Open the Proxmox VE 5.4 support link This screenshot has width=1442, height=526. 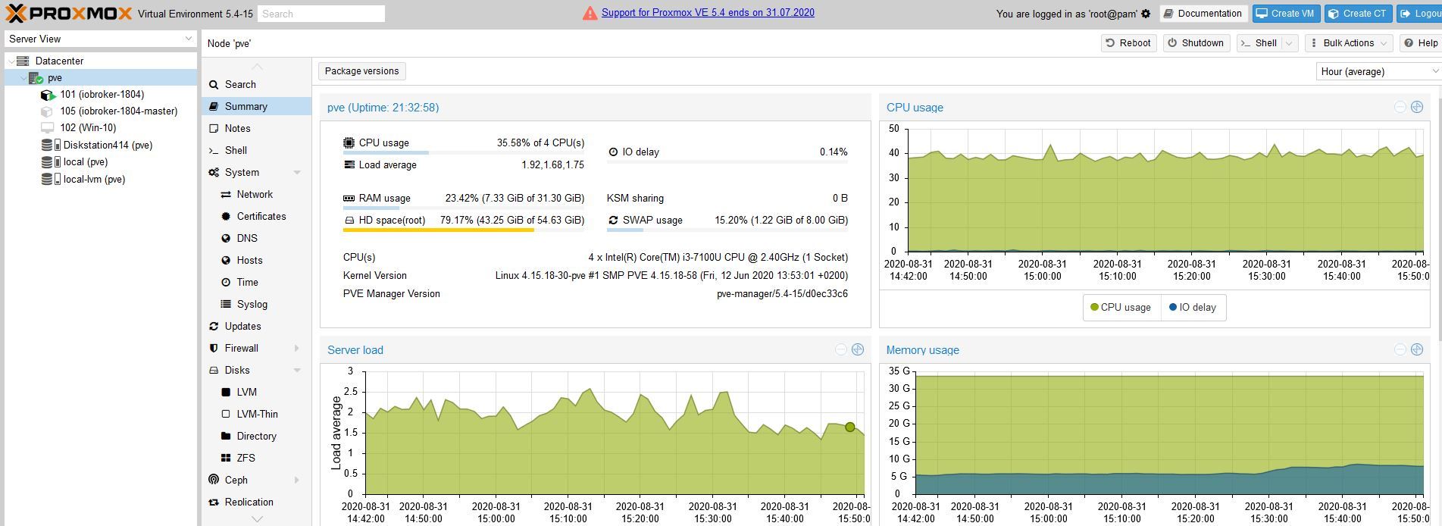click(x=708, y=13)
